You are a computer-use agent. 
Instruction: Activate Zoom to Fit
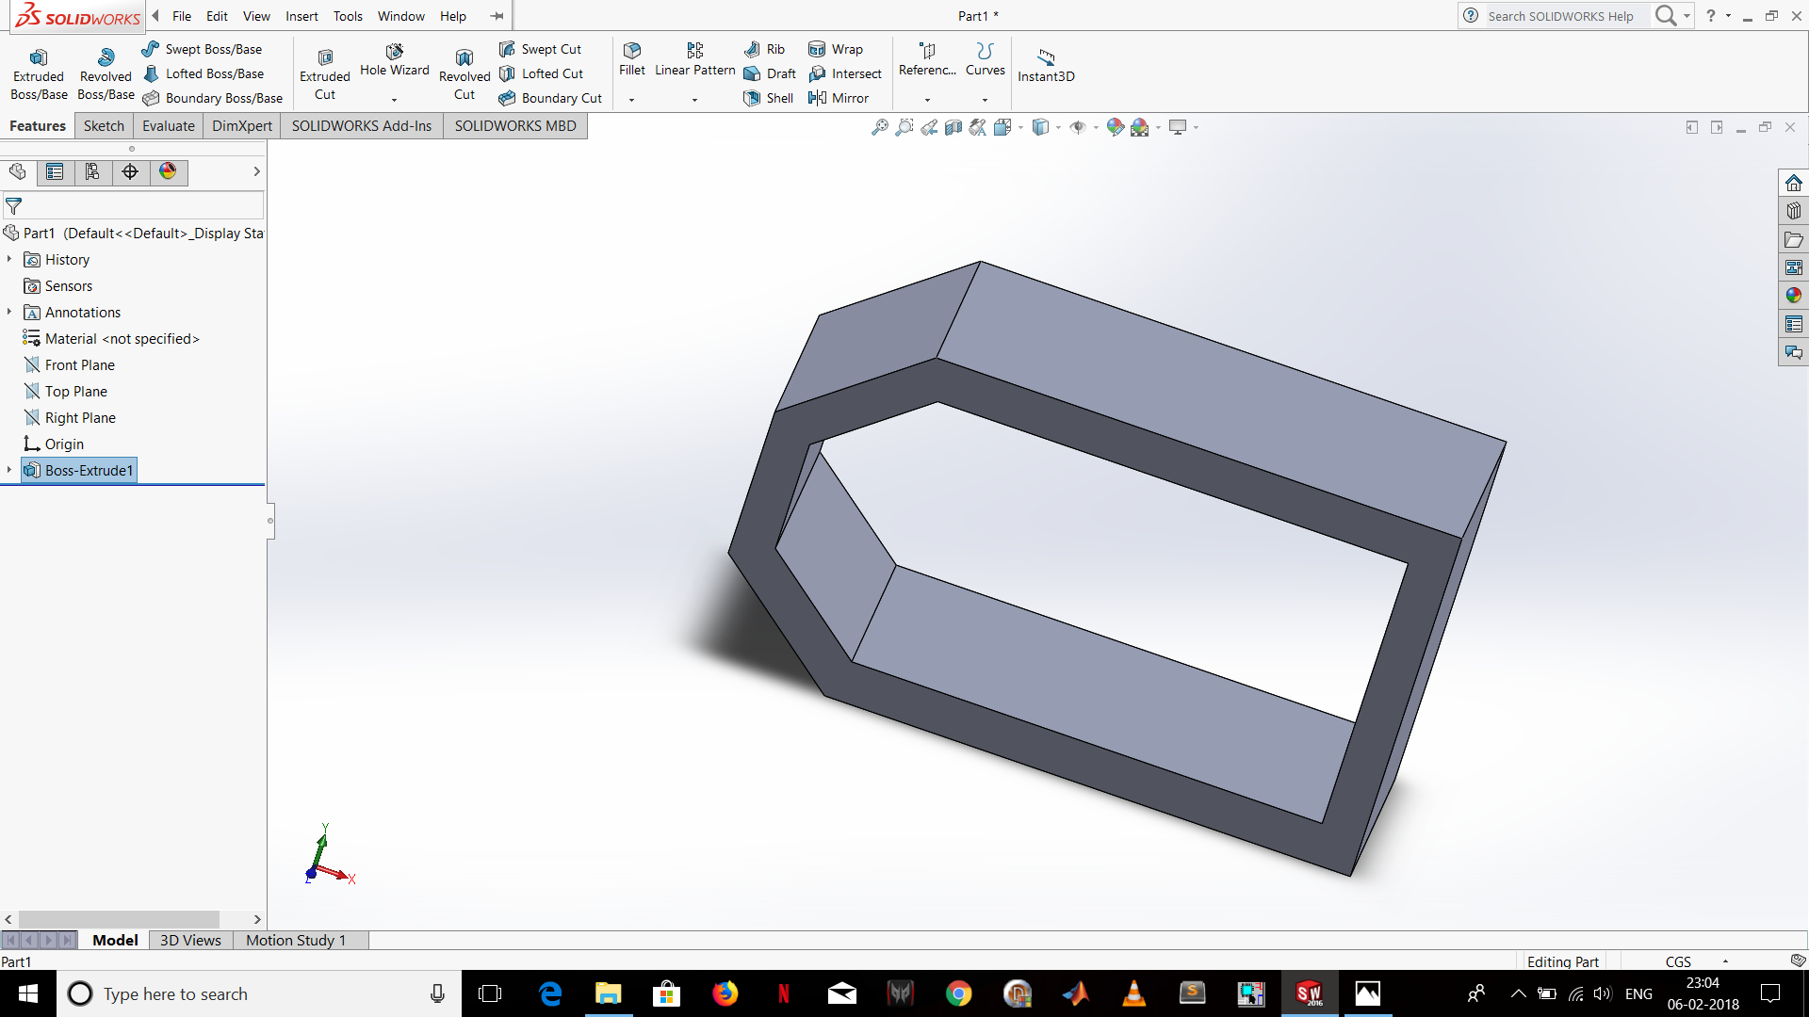879,126
